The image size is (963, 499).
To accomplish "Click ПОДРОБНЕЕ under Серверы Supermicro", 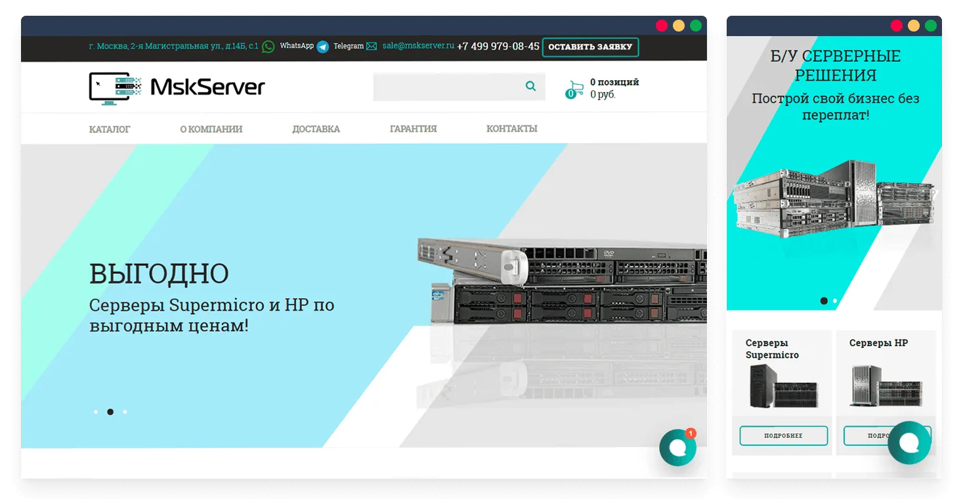I will pos(783,435).
